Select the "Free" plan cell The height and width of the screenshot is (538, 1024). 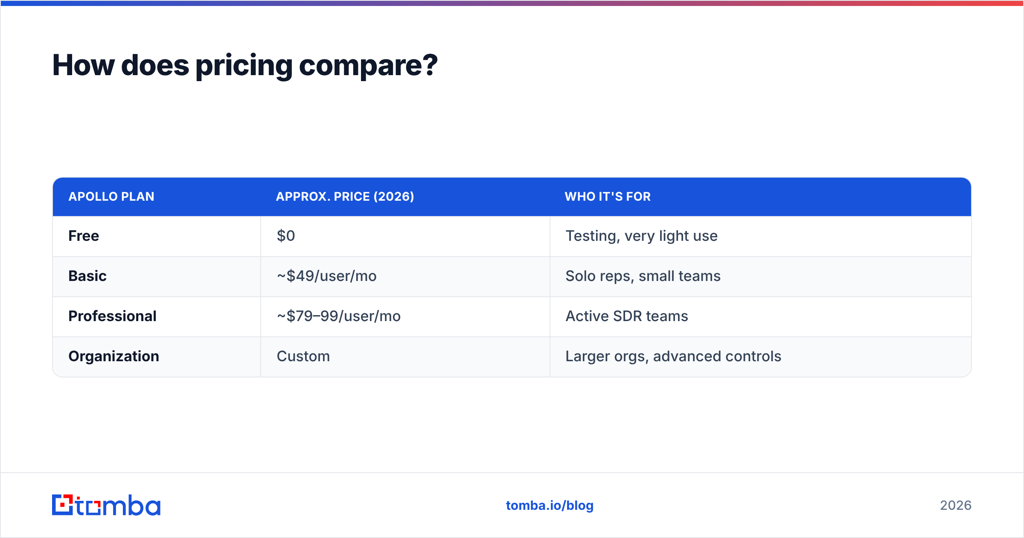pyautogui.click(x=157, y=236)
